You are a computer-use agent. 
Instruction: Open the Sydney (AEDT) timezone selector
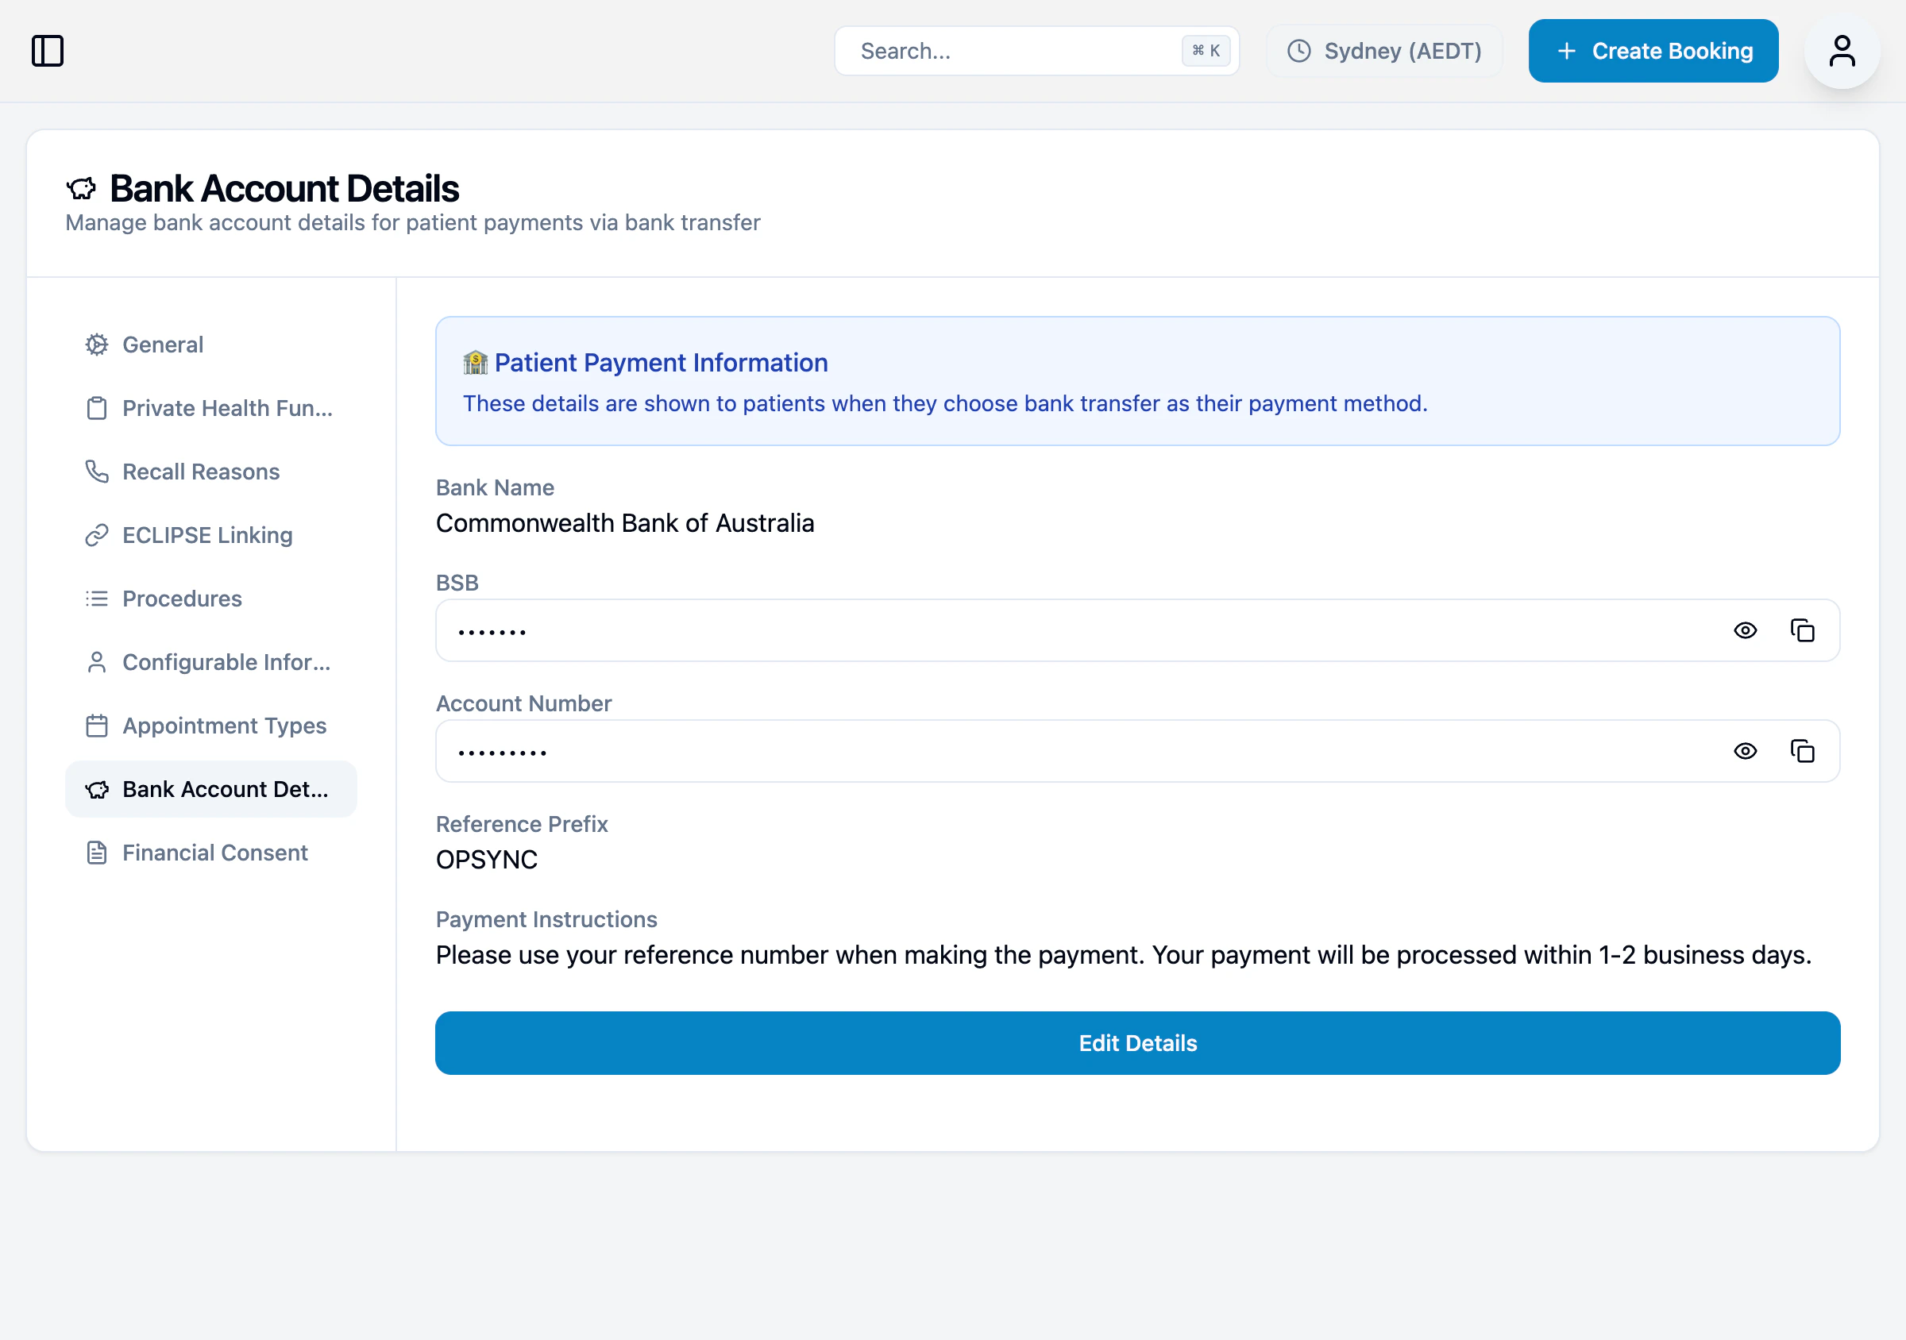[x=1383, y=51]
